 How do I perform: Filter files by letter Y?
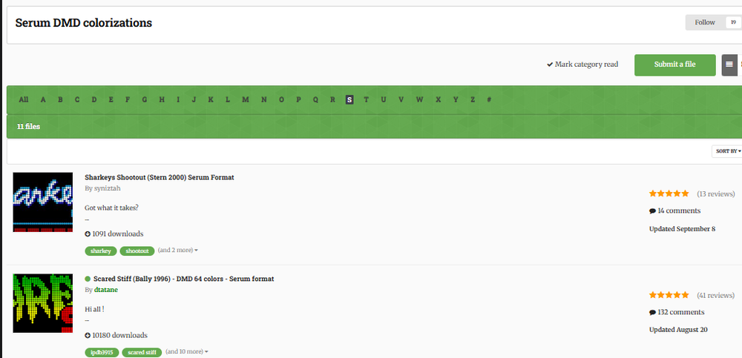tap(456, 100)
